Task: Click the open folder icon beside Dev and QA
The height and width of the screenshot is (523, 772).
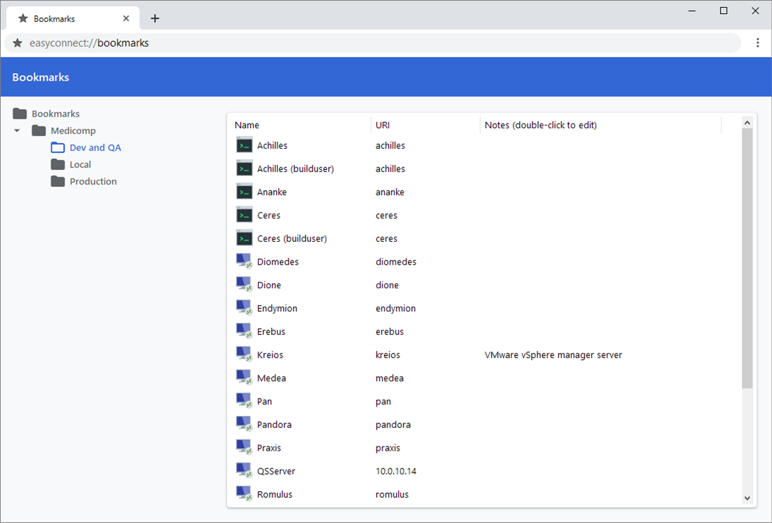Action: pos(58,148)
